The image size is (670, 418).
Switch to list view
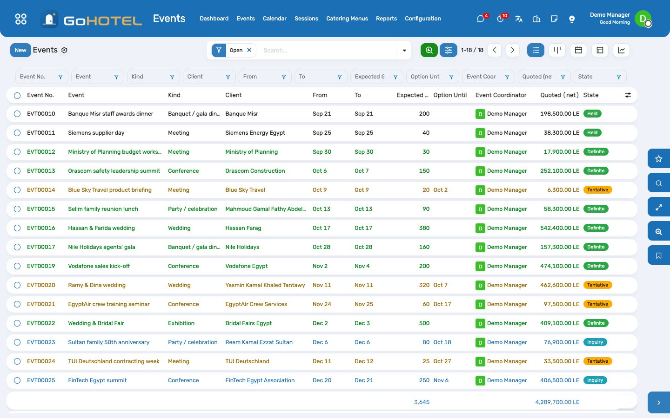click(536, 50)
